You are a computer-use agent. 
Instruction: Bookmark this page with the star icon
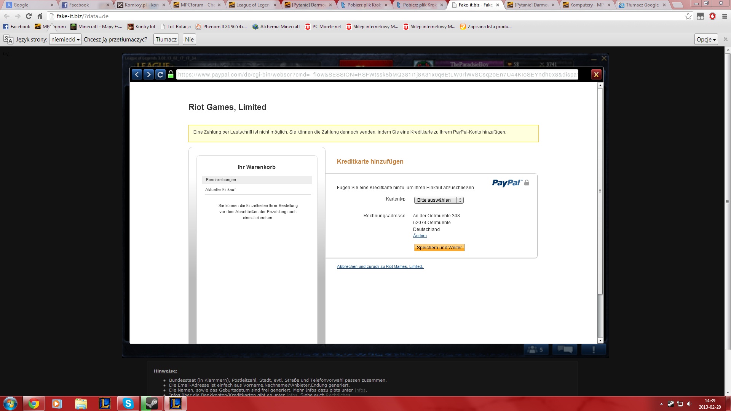(x=688, y=16)
